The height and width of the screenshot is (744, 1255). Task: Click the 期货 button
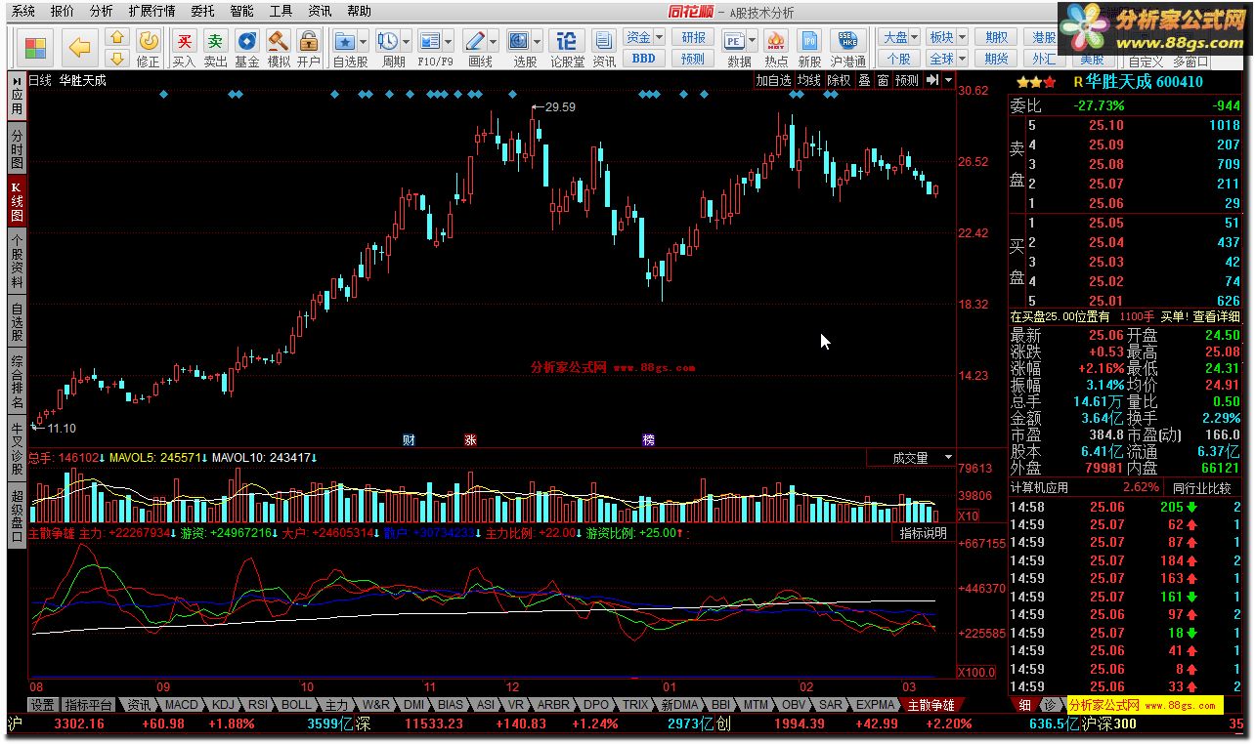996,59
